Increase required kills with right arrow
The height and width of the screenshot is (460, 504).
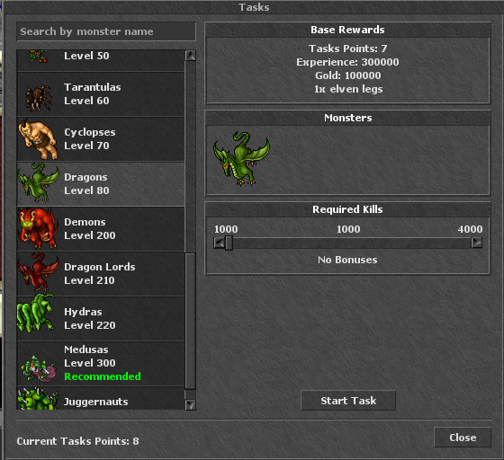(477, 243)
